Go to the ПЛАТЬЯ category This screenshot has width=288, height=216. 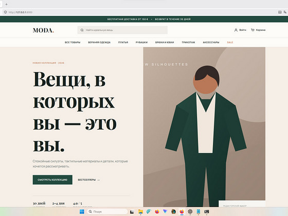pos(123,42)
